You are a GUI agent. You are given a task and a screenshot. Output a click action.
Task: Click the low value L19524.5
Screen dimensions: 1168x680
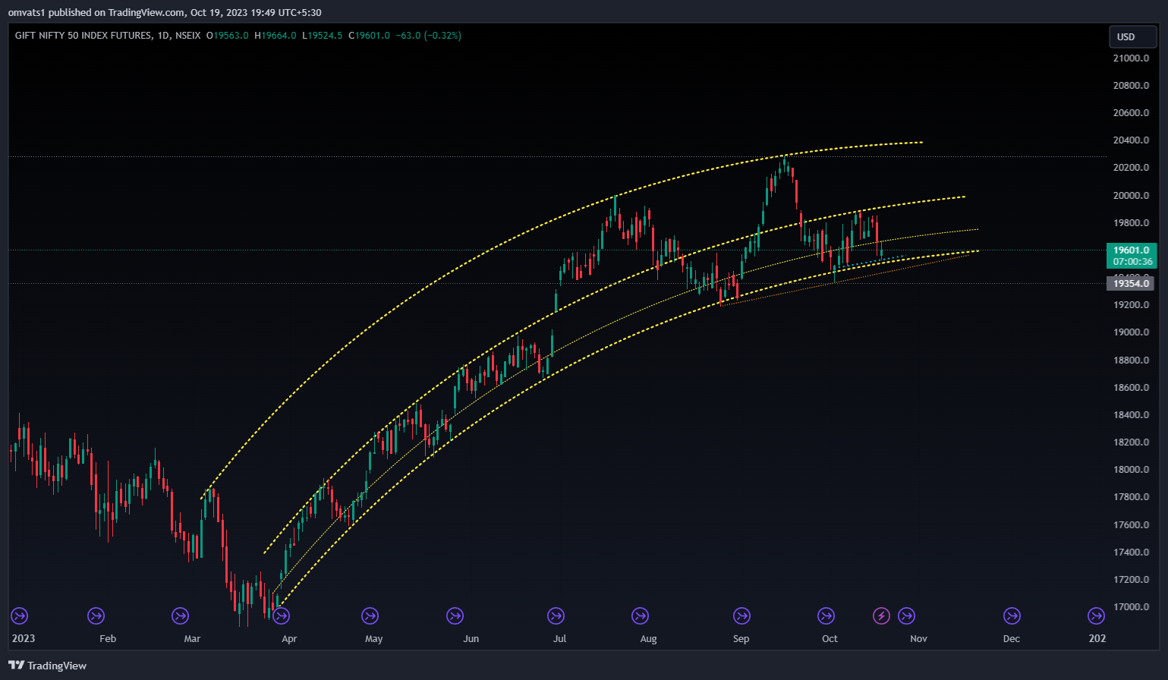pyautogui.click(x=323, y=36)
